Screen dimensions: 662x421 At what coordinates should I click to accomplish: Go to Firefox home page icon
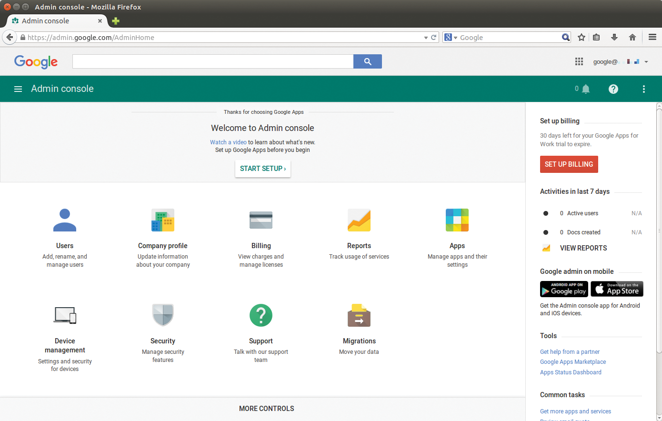click(632, 37)
